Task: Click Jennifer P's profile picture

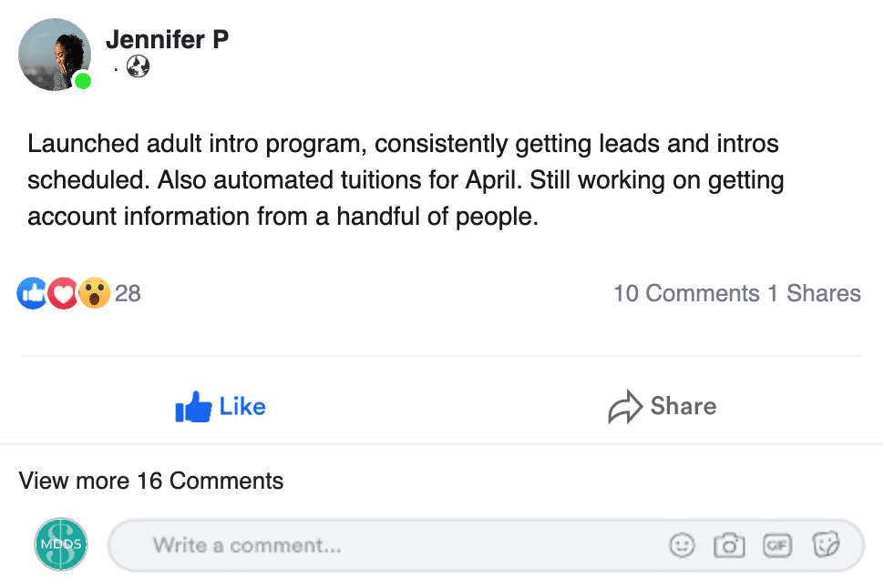Action: pos(55,55)
